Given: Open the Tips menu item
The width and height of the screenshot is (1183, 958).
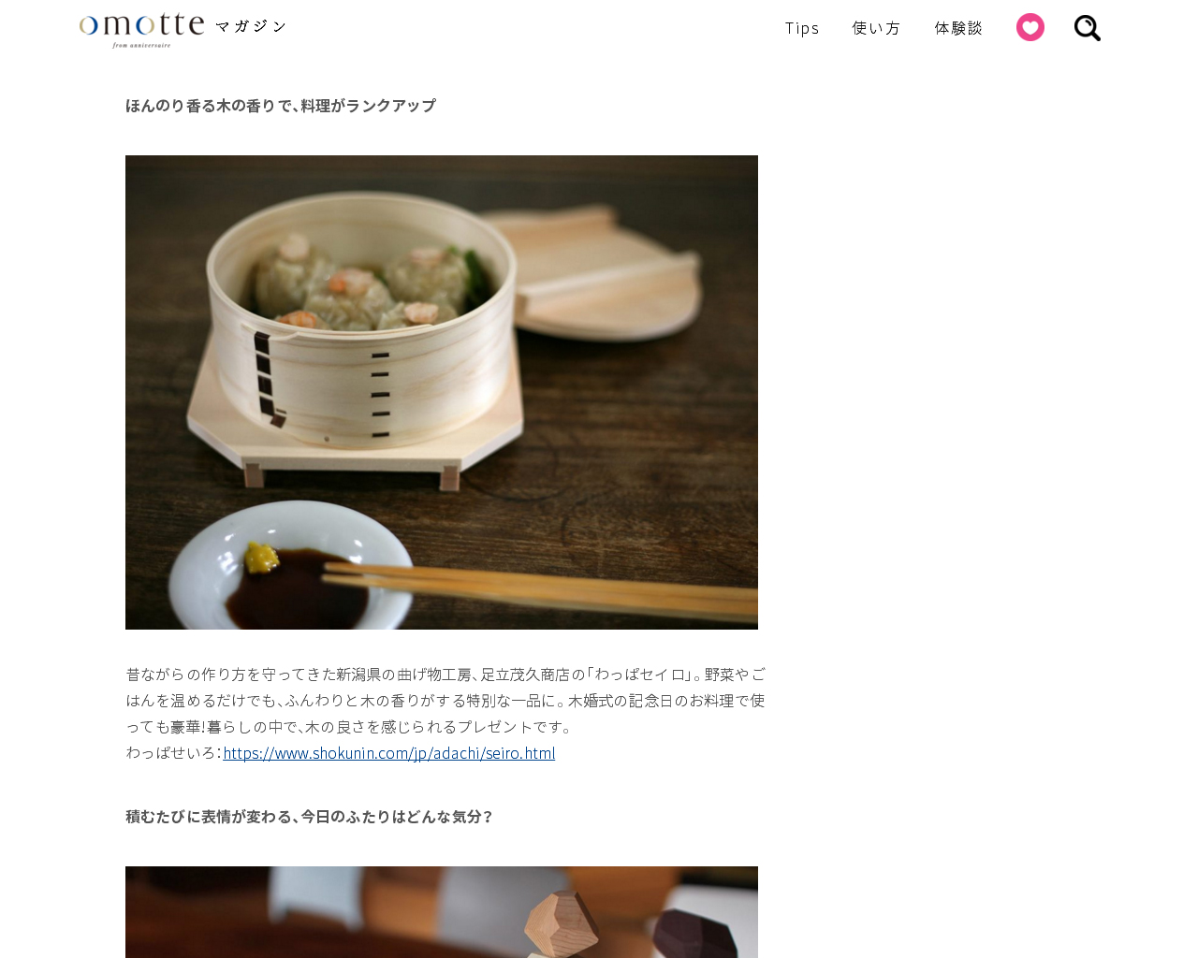Looking at the screenshot, I should pyautogui.click(x=802, y=28).
